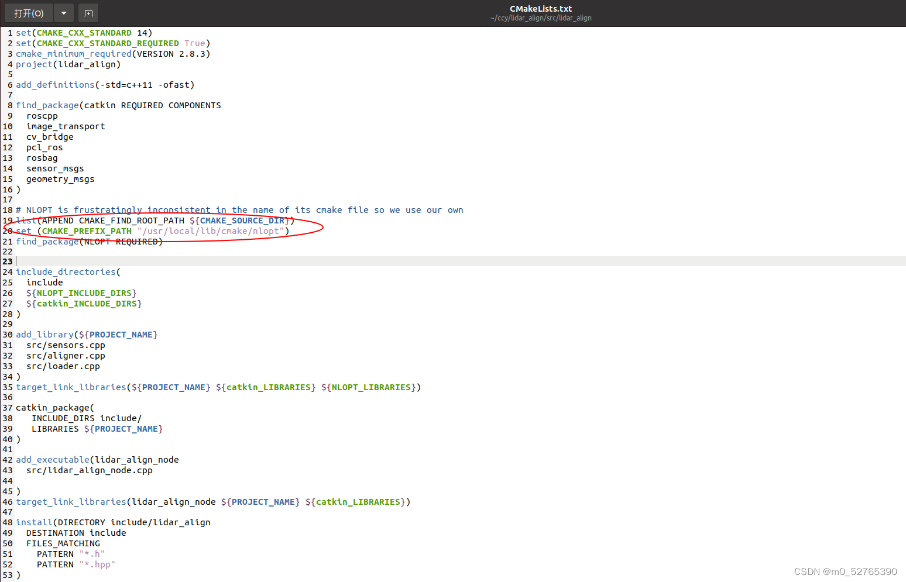Click "catkin_package" on line 37
The image size is (906, 582).
coord(53,408)
